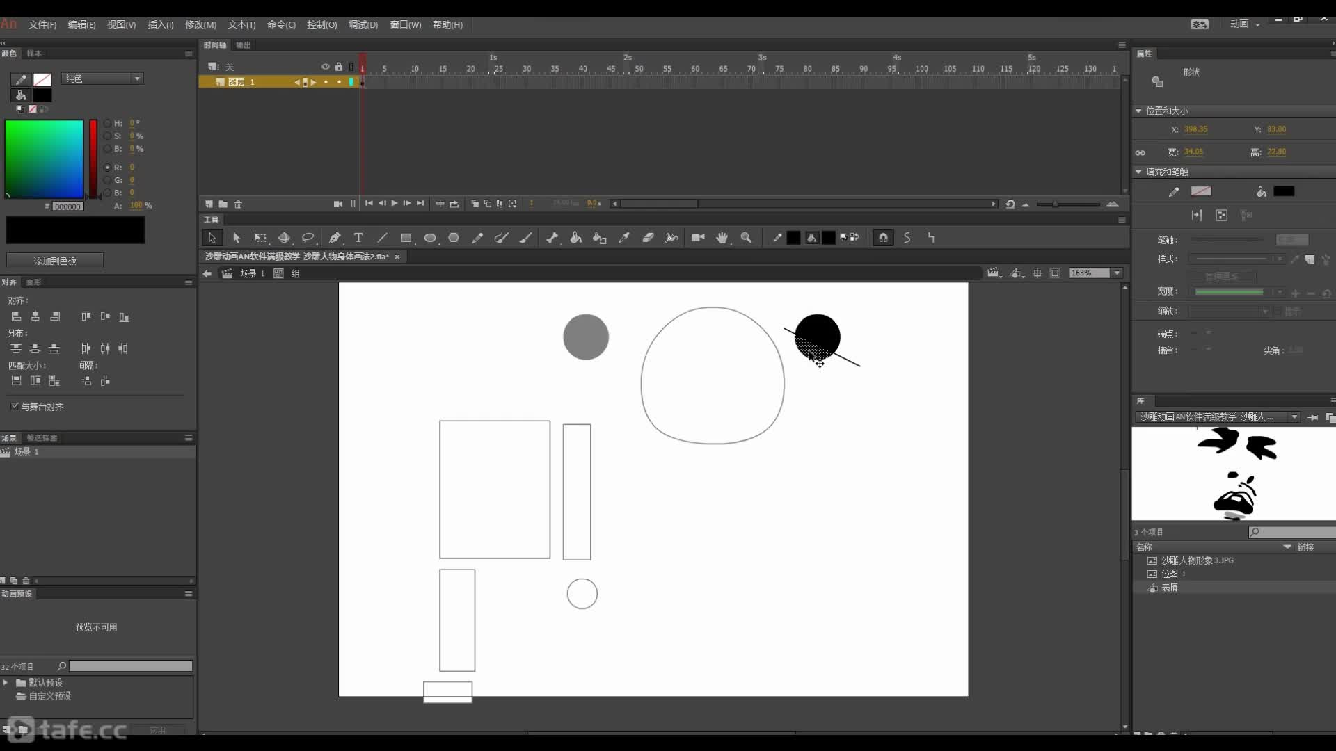This screenshot has height=751, width=1336.
Task: Open color type dropdown showing 纯色
Action: click(x=102, y=79)
